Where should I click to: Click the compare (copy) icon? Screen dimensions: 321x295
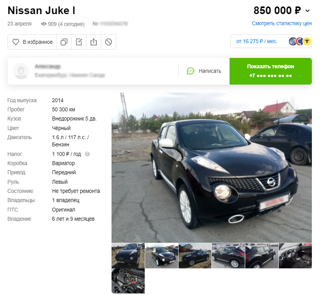click(64, 42)
